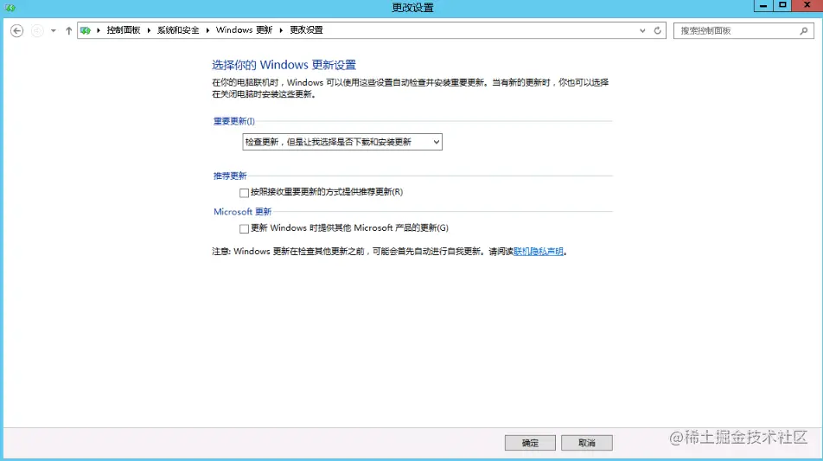Open the Windows 更新 breadcrumb
The width and height of the screenshot is (823, 461).
(244, 30)
